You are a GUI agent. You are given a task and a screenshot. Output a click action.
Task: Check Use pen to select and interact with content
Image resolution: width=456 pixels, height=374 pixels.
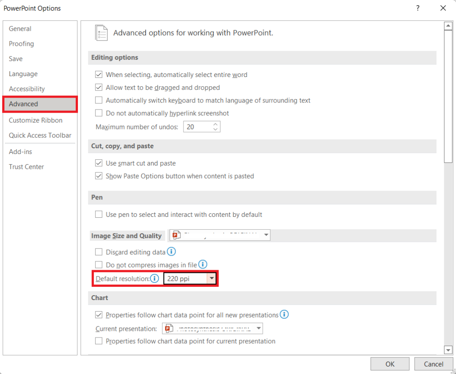98,214
